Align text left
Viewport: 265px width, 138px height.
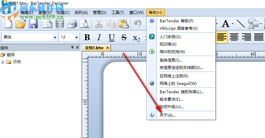(x=221, y=37)
